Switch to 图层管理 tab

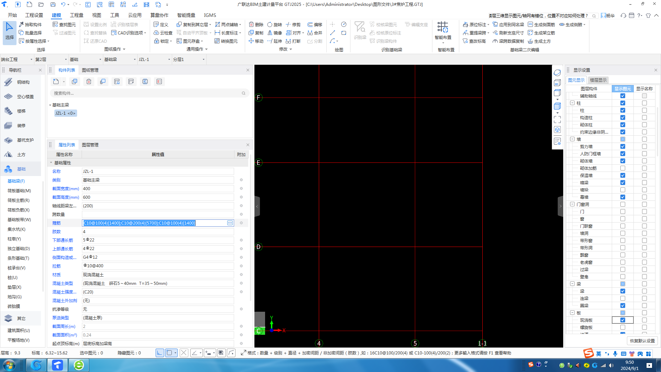(x=90, y=145)
